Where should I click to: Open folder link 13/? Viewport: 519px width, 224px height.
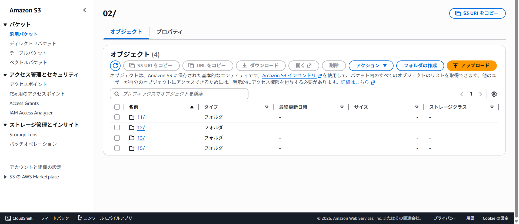[141, 138]
